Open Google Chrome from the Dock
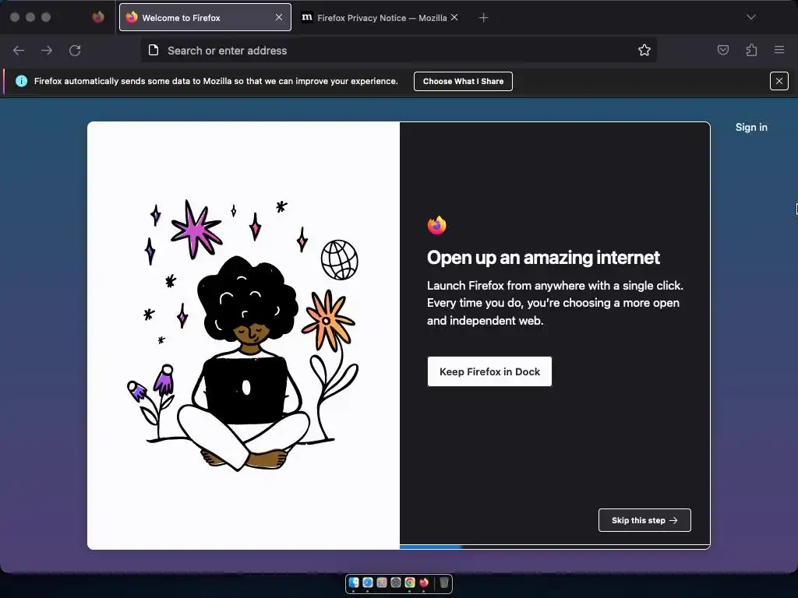The width and height of the screenshot is (798, 598). [410, 582]
